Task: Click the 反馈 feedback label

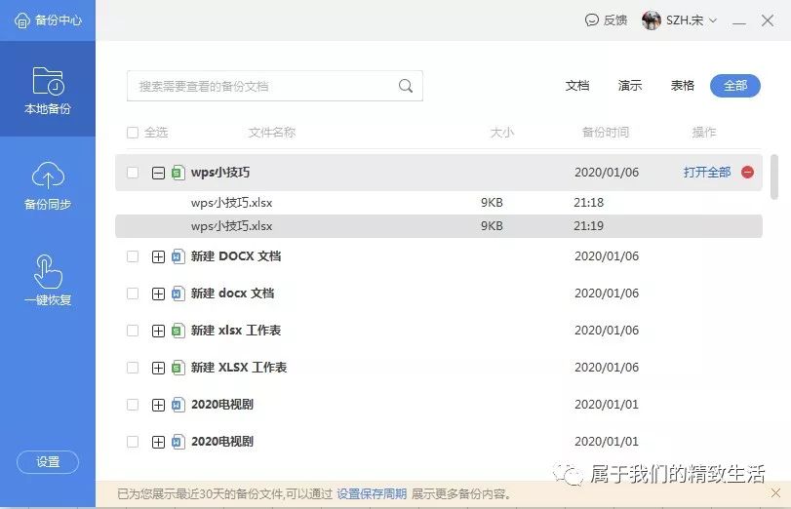Action: click(615, 20)
